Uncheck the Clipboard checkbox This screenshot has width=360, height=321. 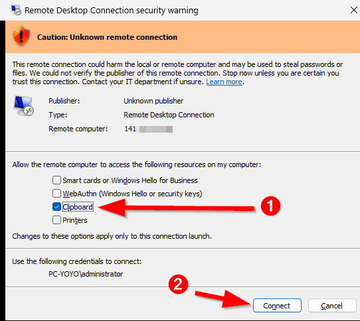[x=56, y=207]
